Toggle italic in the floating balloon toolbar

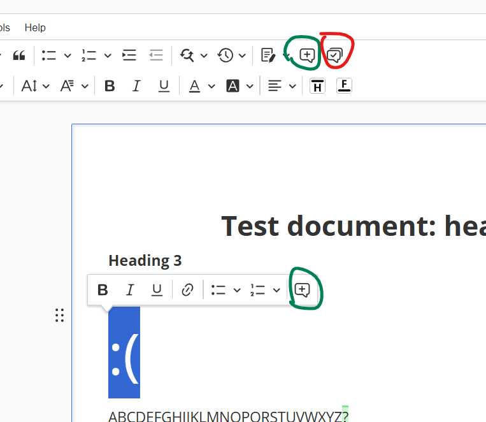pyautogui.click(x=130, y=290)
